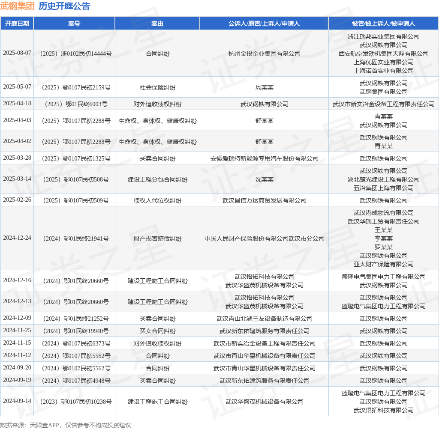Select defendant '浙江瑞邦实业集团有限公司'

click(384, 36)
